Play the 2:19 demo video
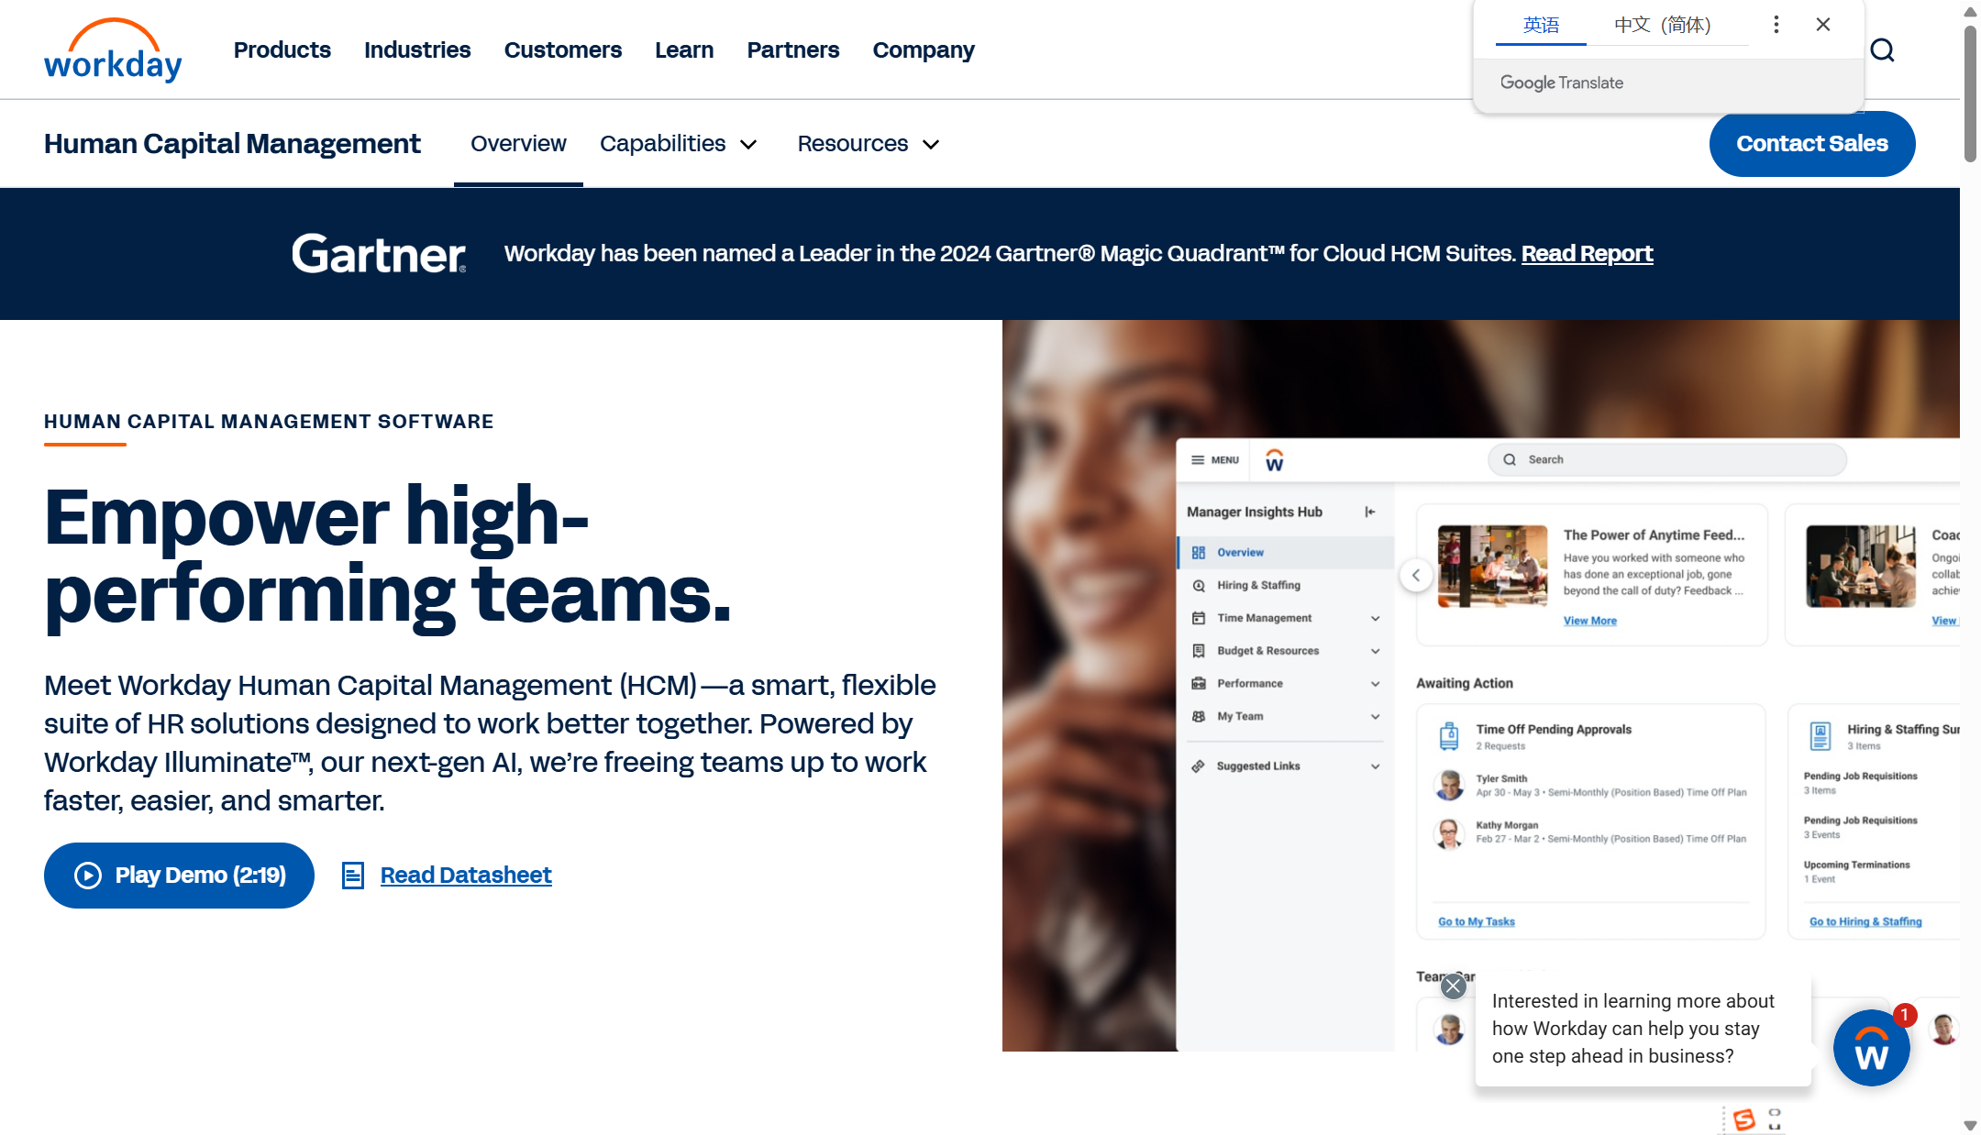 pyautogui.click(x=179, y=876)
